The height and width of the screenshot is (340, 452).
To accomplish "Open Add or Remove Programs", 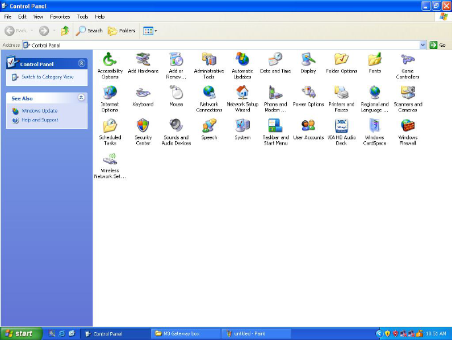I will point(176,65).
